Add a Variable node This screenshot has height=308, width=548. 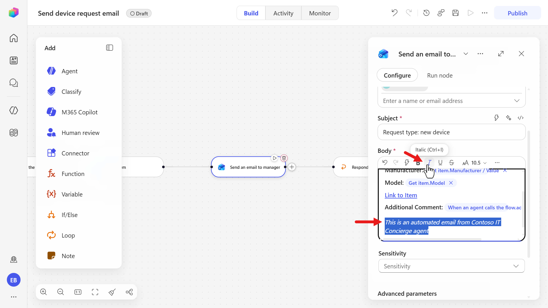click(x=79, y=194)
